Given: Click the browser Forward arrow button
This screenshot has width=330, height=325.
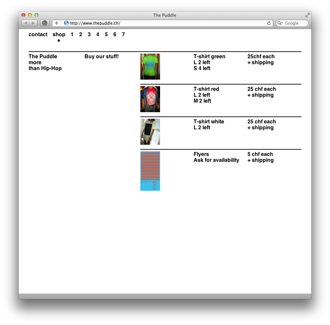Looking at the screenshot, I should (x=34, y=23).
